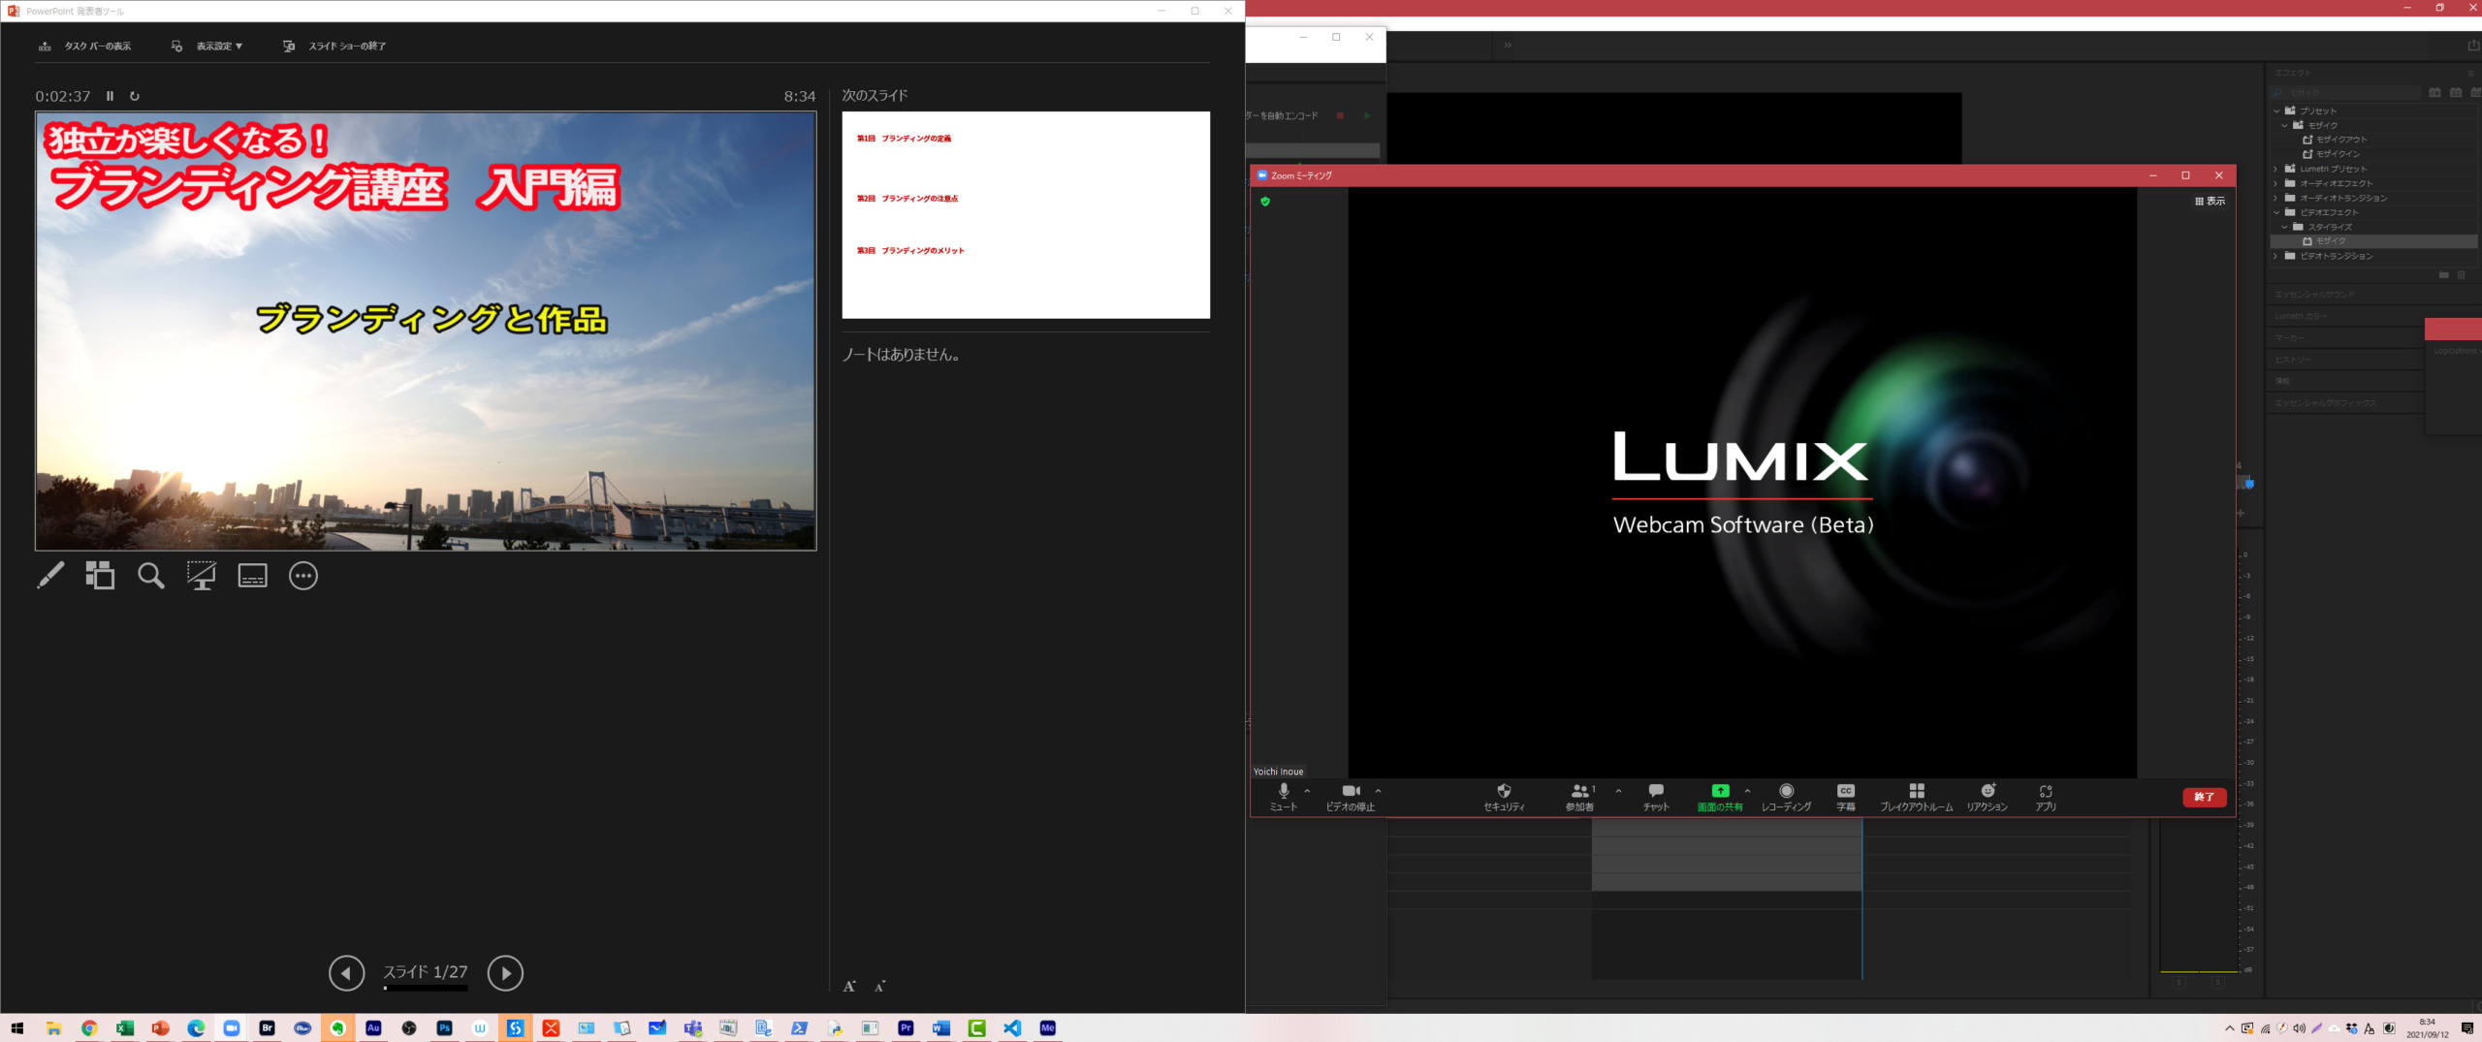Expand the オーディオトランジション folder

pos(2276,198)
